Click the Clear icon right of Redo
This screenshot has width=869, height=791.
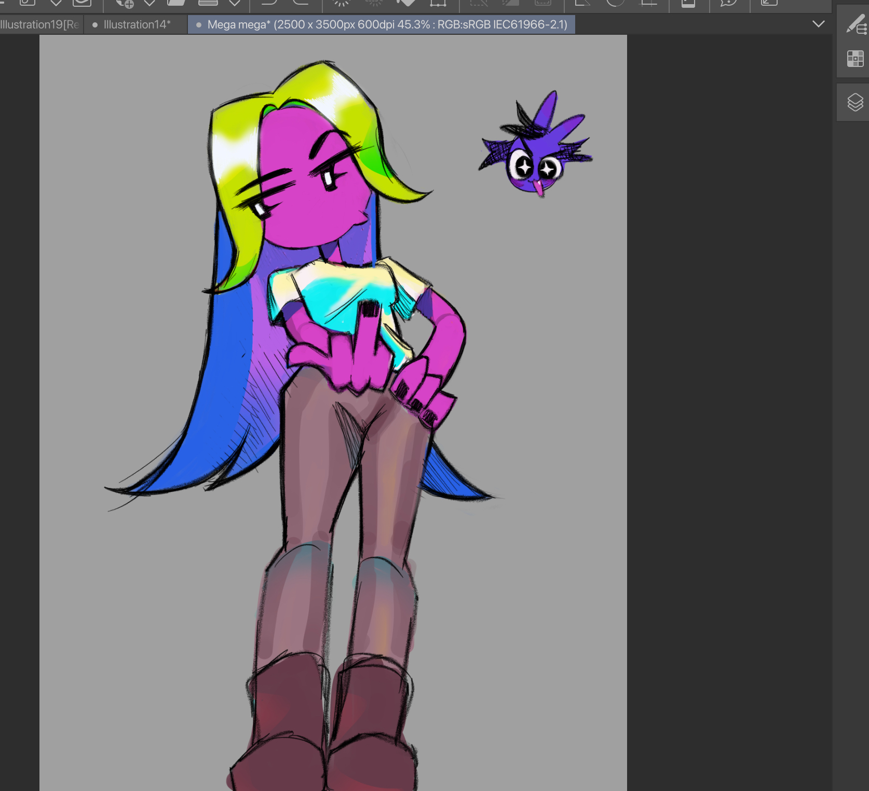[341, 3]
